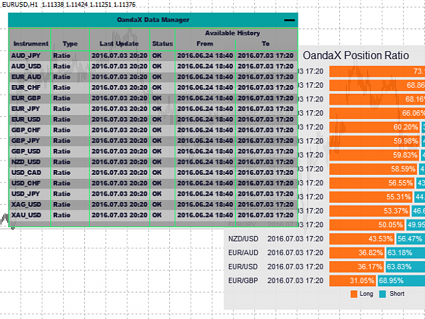Click the Long legend label
This screenshot has height=319, width=425.
[367, 294]
